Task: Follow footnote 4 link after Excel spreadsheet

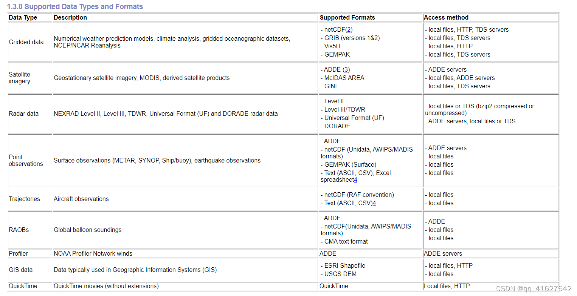Action: (x=355, y=179)
